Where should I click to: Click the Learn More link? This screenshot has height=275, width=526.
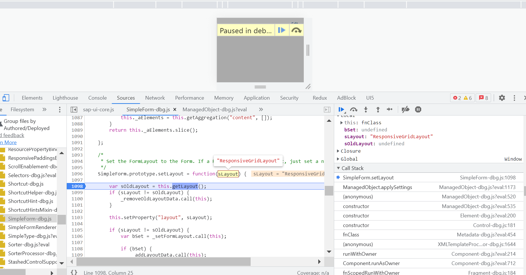click(8, 142)
